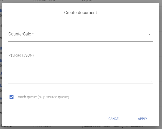Expand the CounterCalc document type selector
162x129 pixels.
point(79,34)
